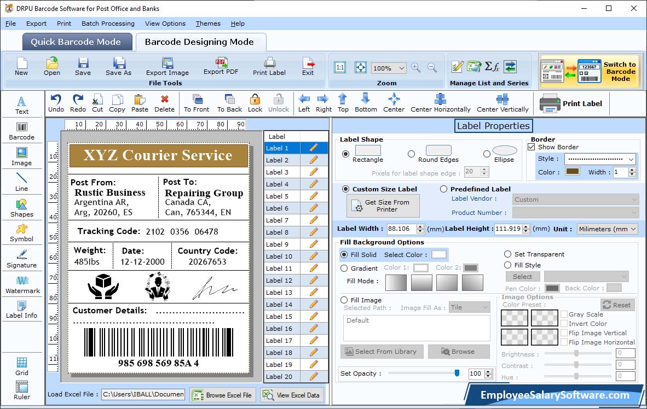Screen dimensions: 647x409
Task: Click View Excel Data button
Action: (x=292, y=395)
